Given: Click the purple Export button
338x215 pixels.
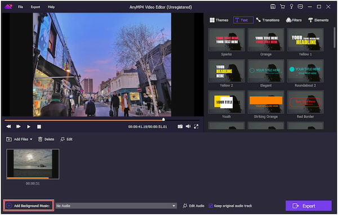Looking at the screenshot, I should coord(309,206).
